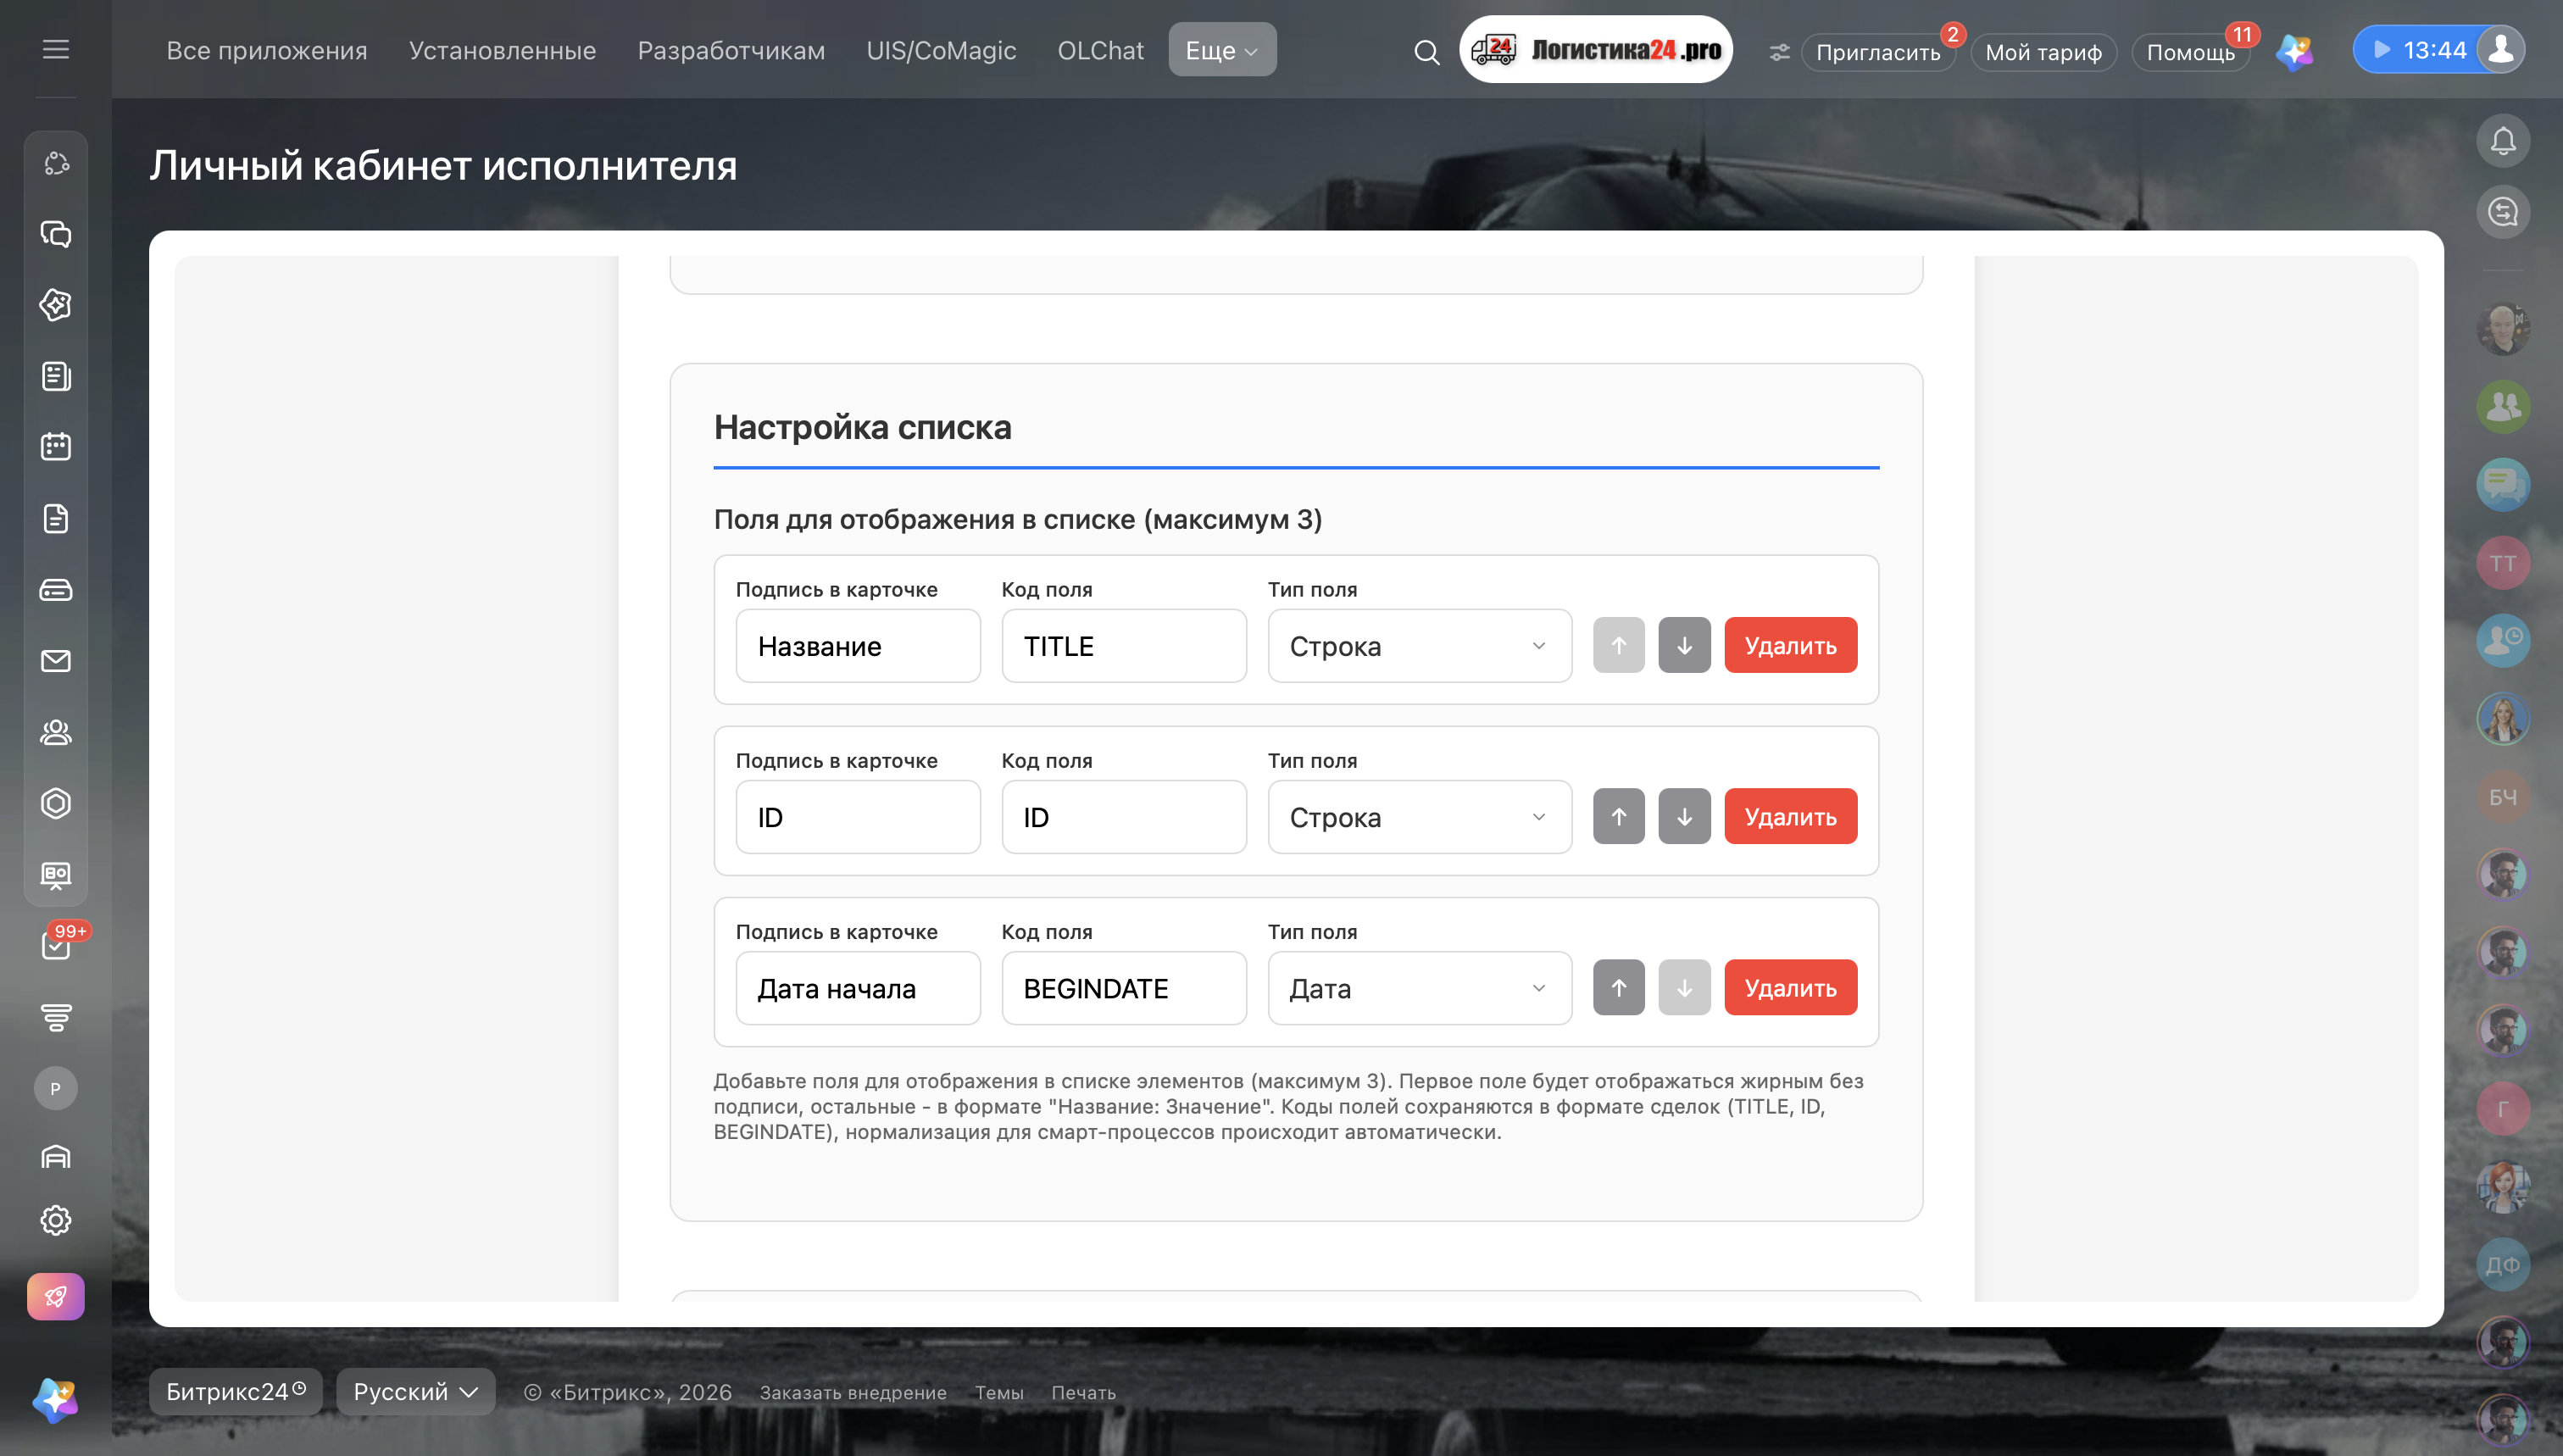Open field type dropdown showing Дата
This screenshot has height=1456, width=2563.
tap(1419, 988)
